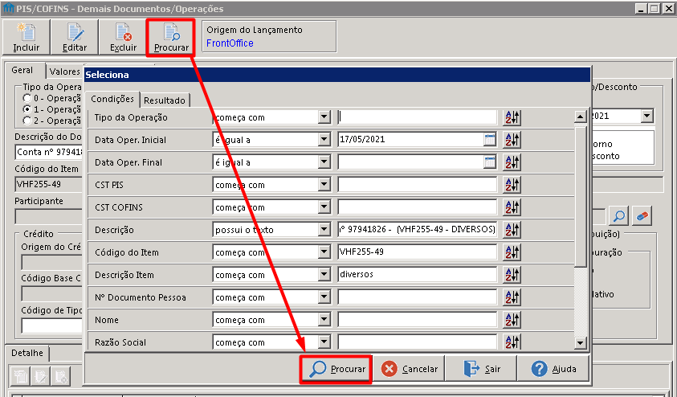Viewport: 677px width, 397px height.
Task: Click scroll up arrow in conditions list
Action: pyautogui.click(x=580, y=117)
